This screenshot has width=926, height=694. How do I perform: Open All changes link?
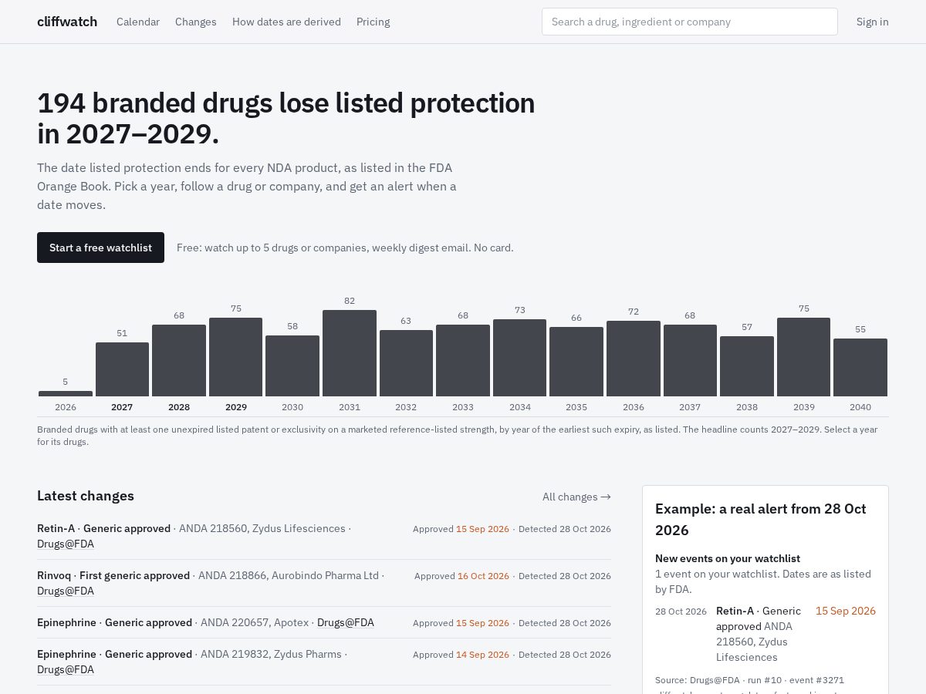[576, 497]
